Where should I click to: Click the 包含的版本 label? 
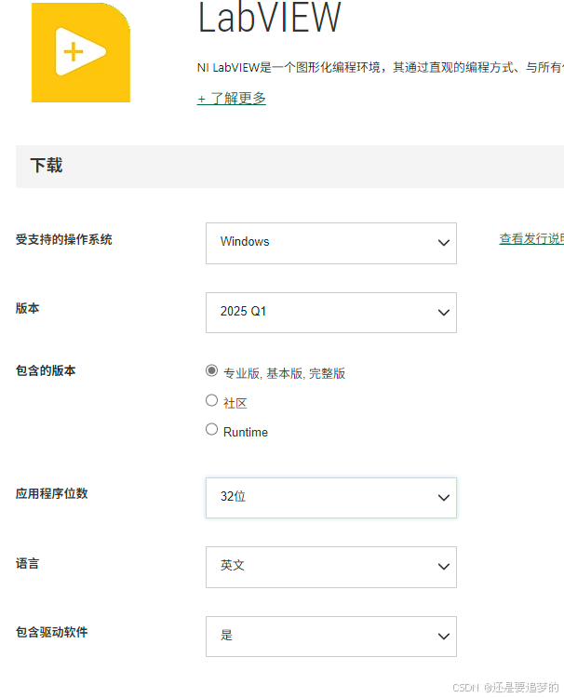coord(46,370)
